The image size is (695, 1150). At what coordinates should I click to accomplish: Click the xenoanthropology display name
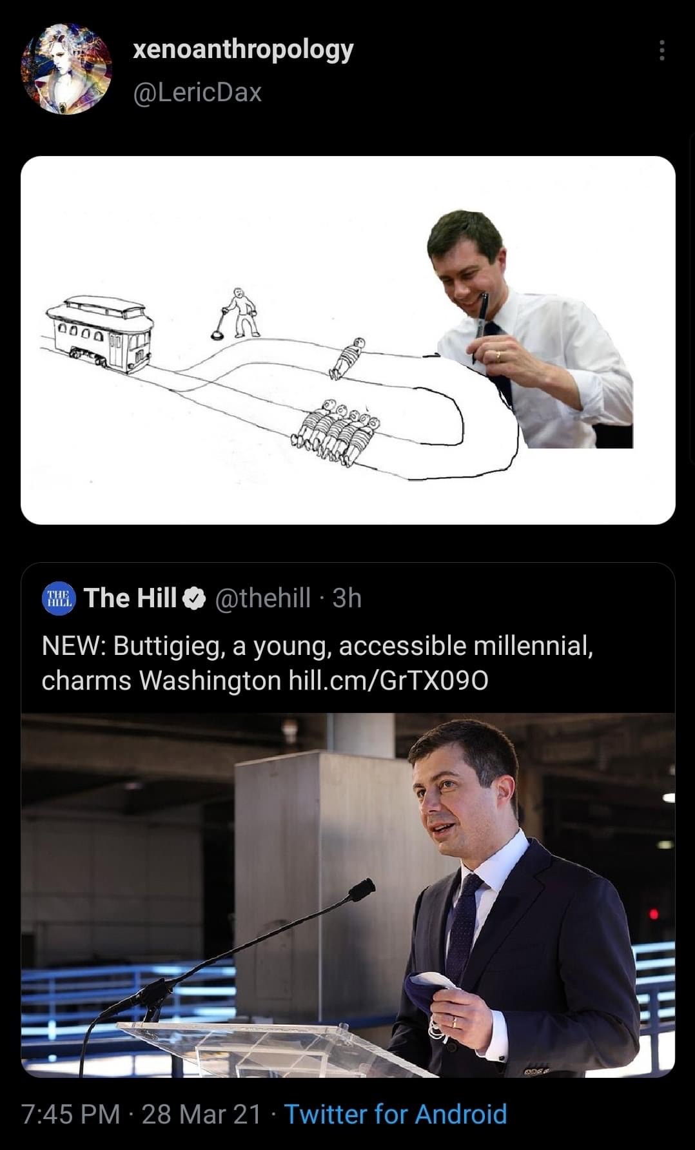coord(243,50)
